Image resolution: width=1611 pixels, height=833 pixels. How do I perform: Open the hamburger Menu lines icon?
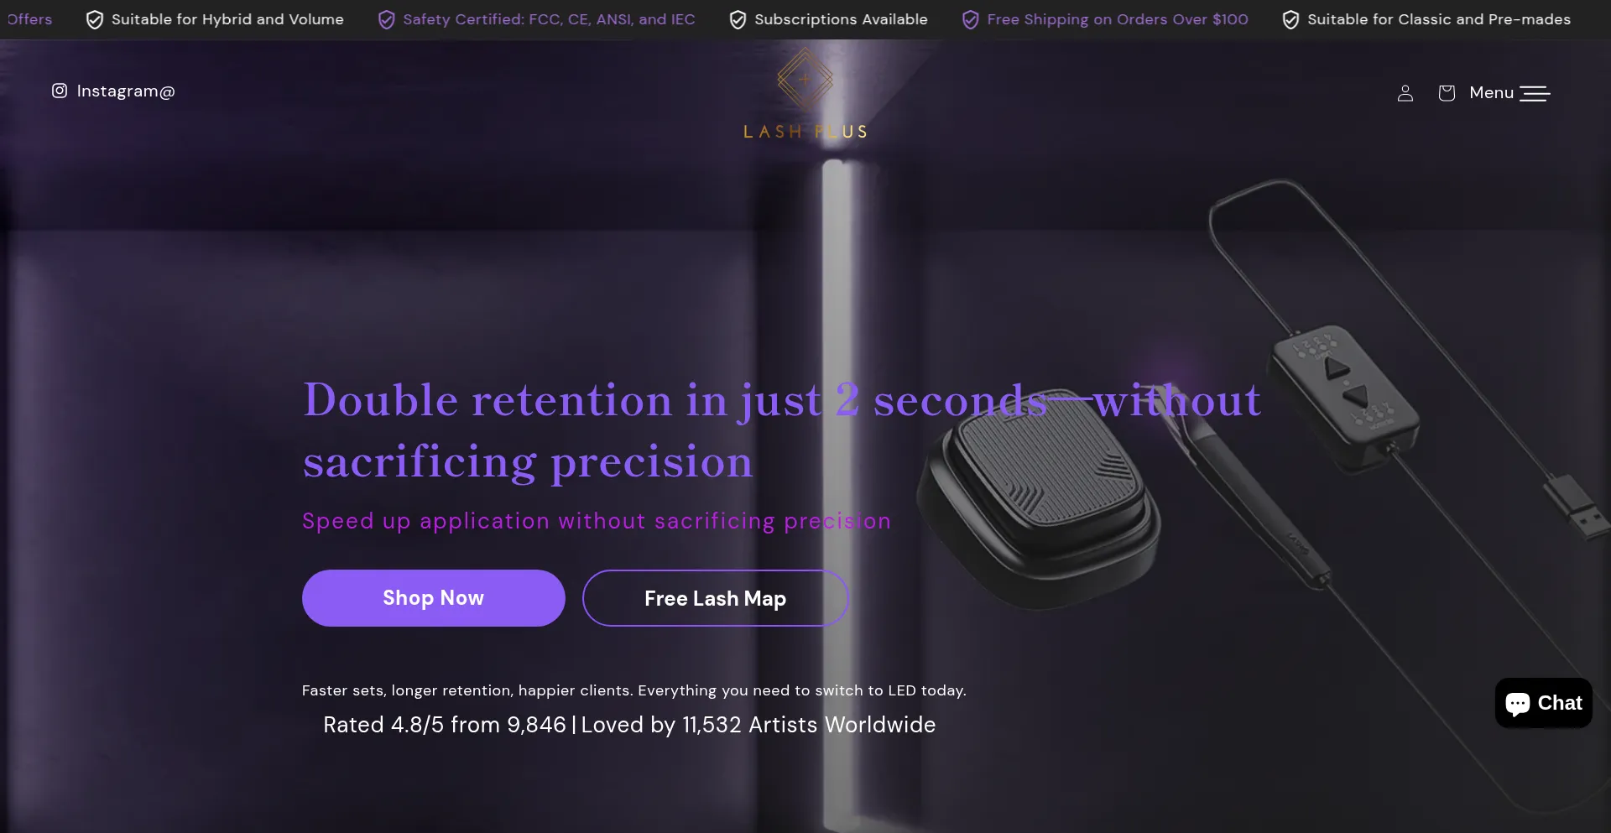point(1535,93)
